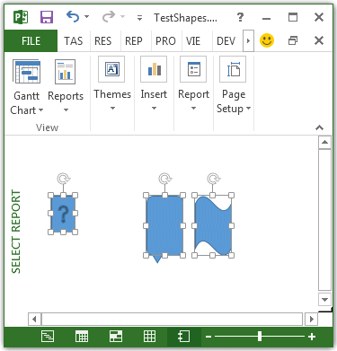Screen dimensions: 337x351
Task: Click rotate handle above wave shape
Action: click(213, 179)
